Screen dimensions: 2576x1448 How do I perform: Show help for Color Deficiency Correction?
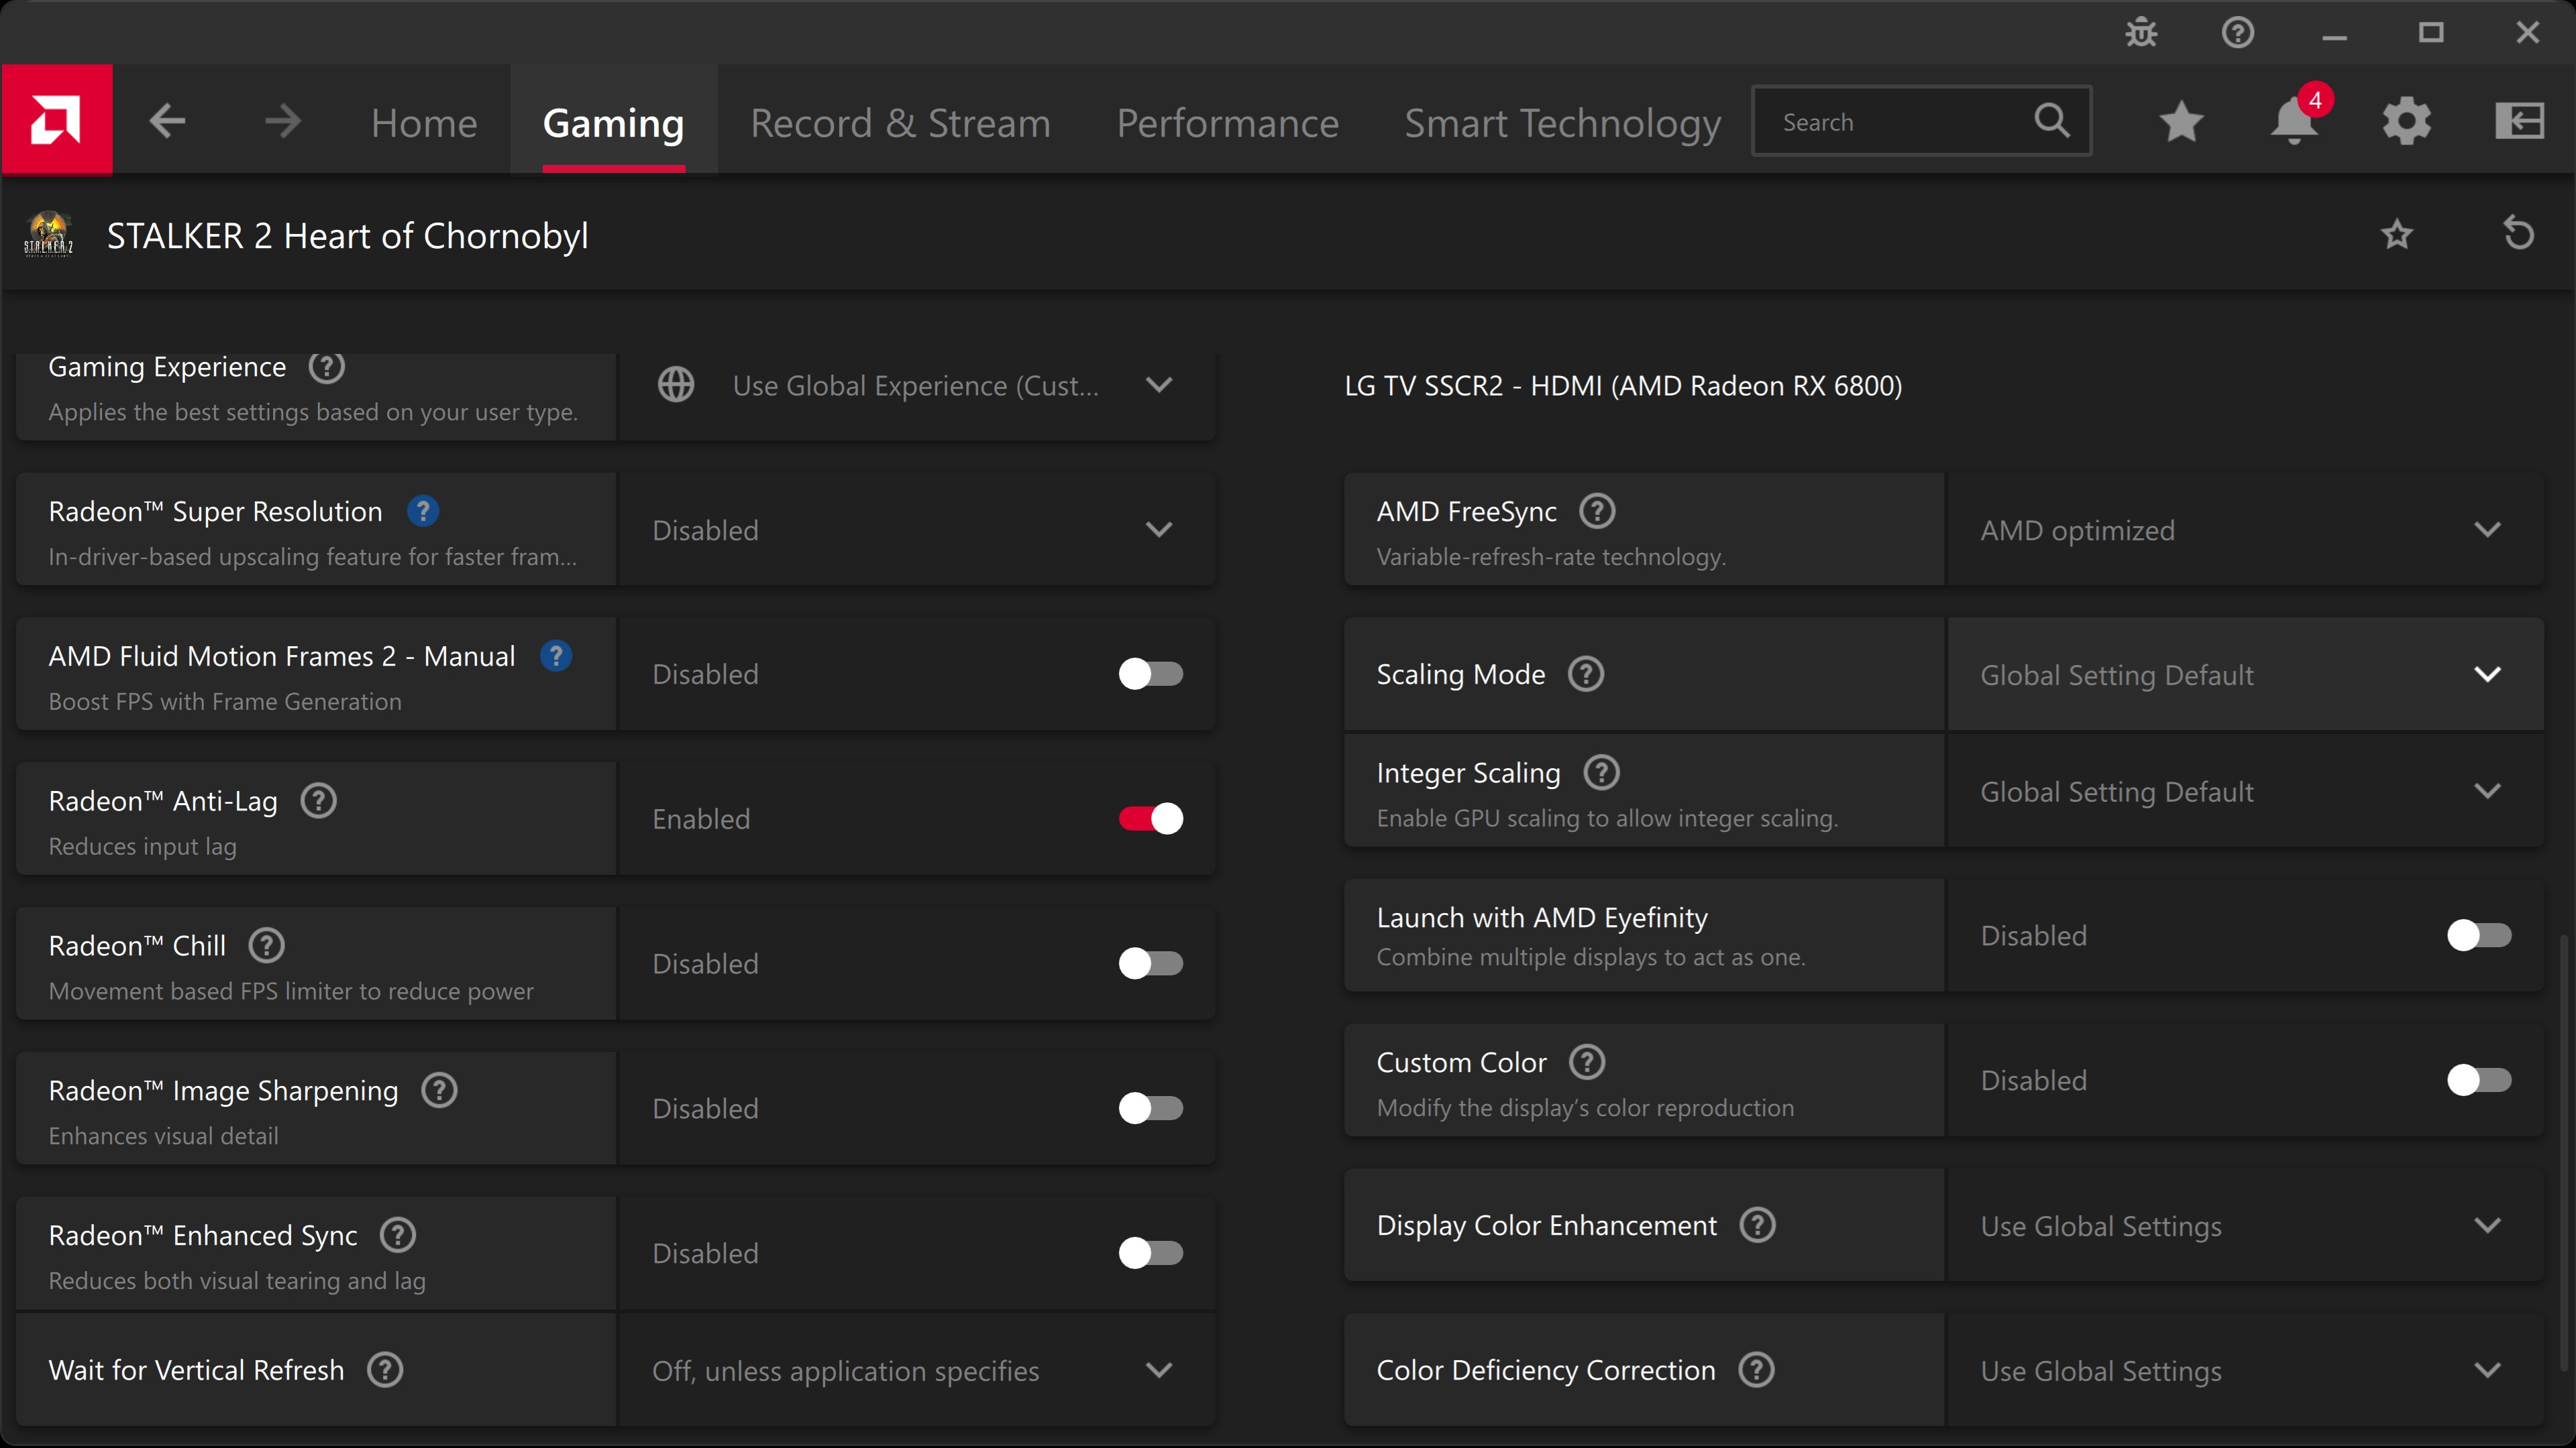click(1757, 1370)
